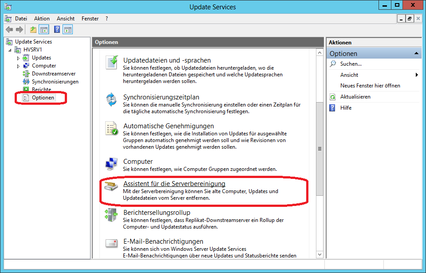426x273 pixels.
Task: Click the Synchronisierungszeitplan clock icon
Action: pyautogui.click(x=111, y=99)
